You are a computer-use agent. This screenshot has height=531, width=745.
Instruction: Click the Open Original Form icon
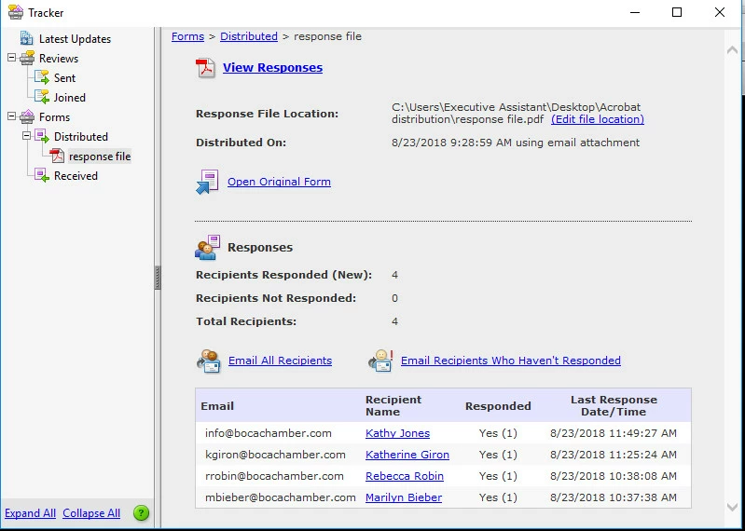(207, 182)
